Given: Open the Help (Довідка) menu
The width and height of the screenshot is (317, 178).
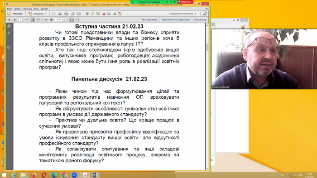Looking at the screenshot, I should 45,9.
